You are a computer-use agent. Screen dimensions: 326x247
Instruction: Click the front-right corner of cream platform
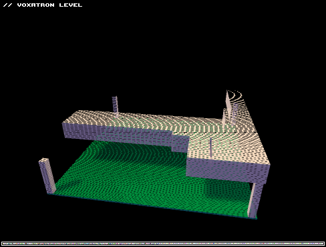[x=269, y=165]
